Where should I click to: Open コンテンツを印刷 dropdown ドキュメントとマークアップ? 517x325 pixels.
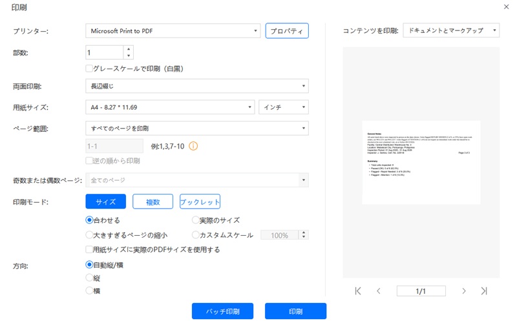click(451, 30)
